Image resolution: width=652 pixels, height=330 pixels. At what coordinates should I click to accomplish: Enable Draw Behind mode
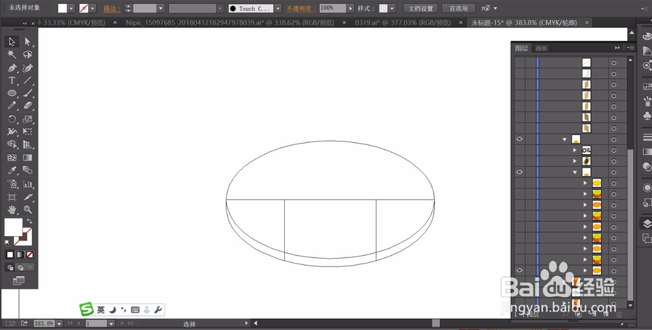pyautogui.click(x=20, y=267)
